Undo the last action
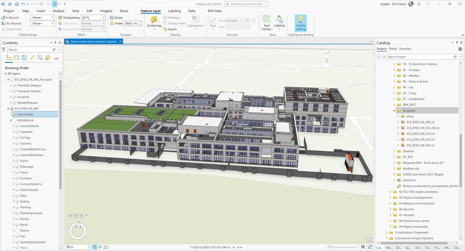The image size is (465, 251). pos(23,4)
